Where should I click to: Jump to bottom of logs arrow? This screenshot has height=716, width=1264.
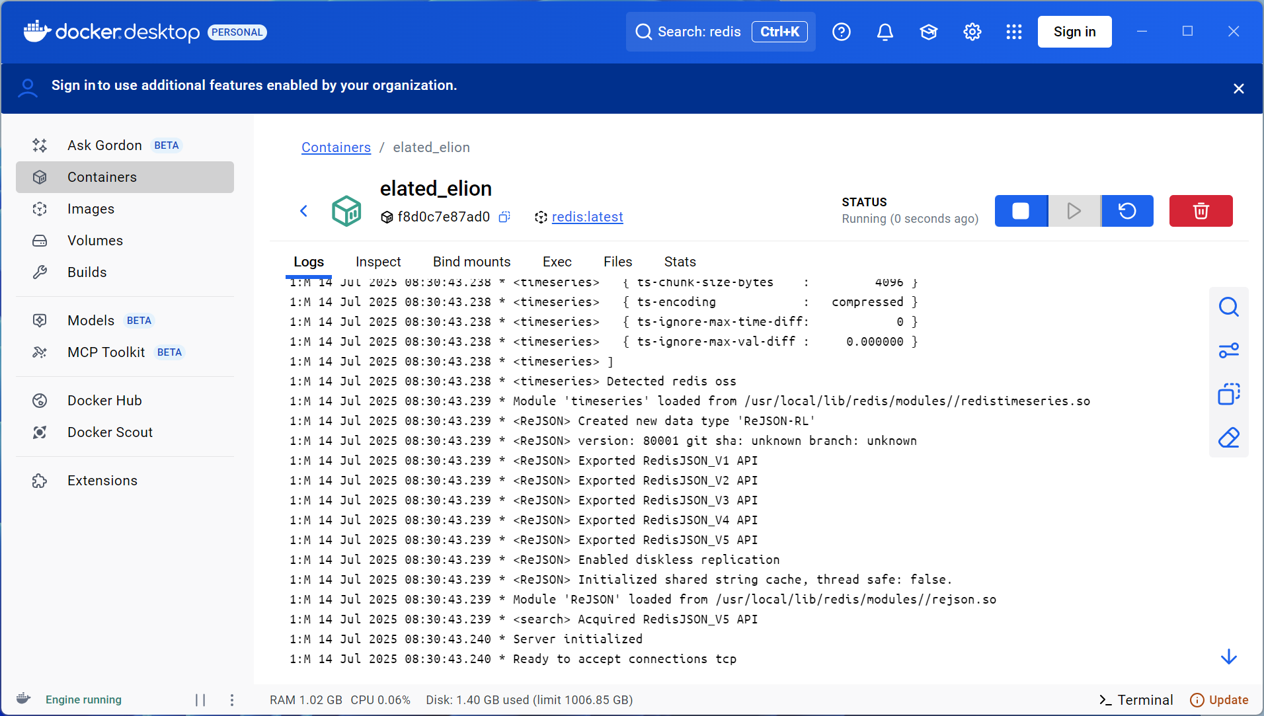[x=1229, y=656]
